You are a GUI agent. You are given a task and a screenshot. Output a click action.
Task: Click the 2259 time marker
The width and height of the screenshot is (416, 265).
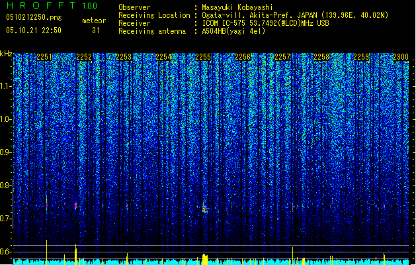[x=361, y=57]
